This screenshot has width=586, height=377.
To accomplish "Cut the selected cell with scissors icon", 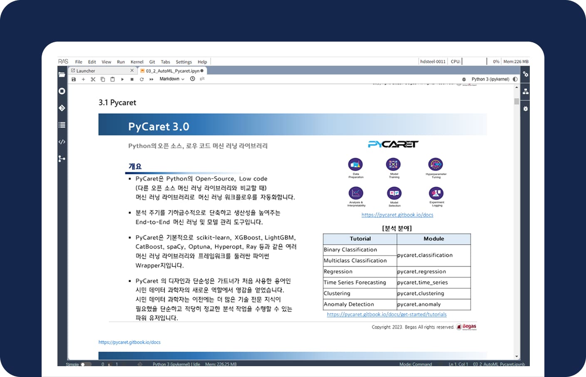I will tap(93, 79).
